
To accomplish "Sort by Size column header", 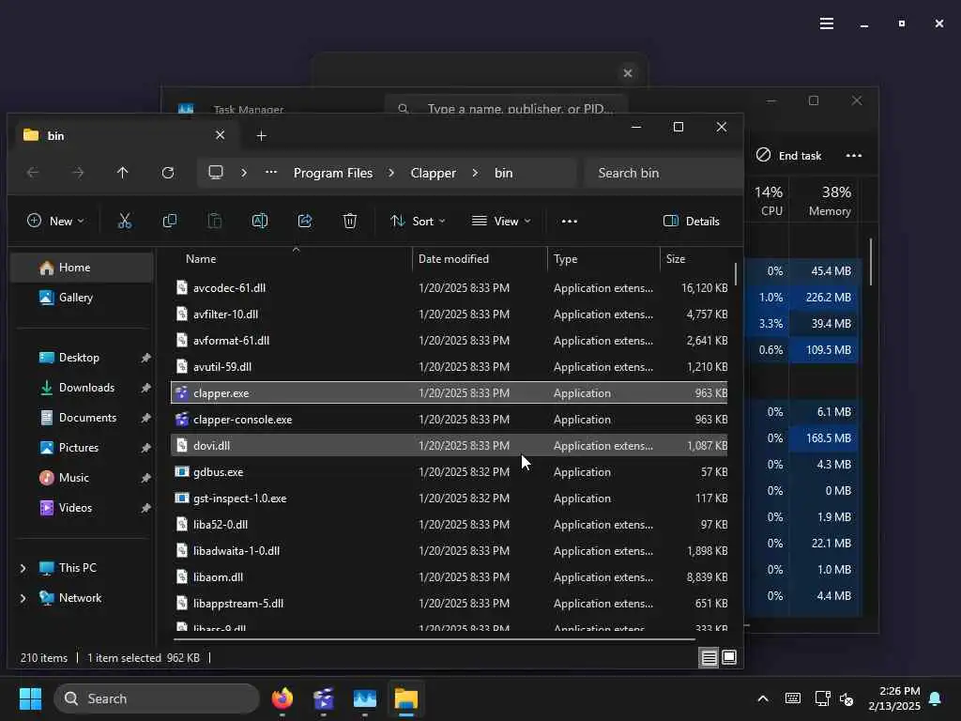I will 695,259.
